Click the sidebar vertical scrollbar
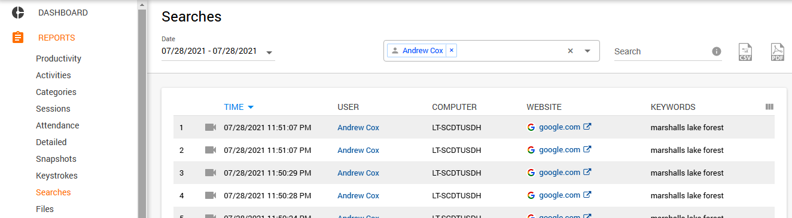 click(x=142, y=113)
